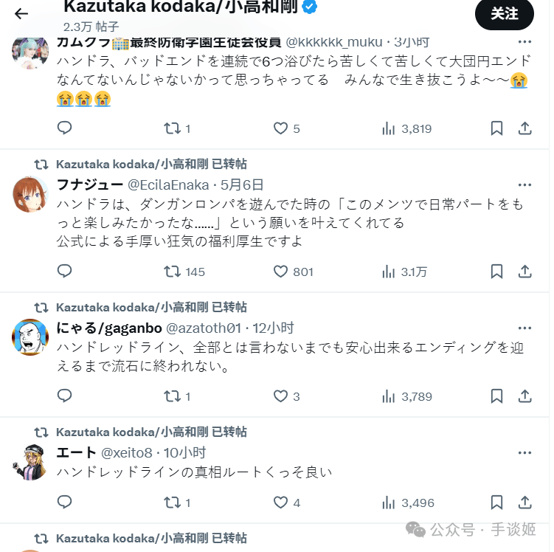The image size is (554, 552).
Task: Open more options menu on エート post
Action: (x=524, y=452)
